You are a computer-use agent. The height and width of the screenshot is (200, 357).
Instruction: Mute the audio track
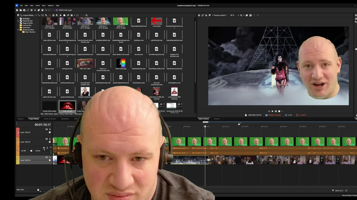44,148
